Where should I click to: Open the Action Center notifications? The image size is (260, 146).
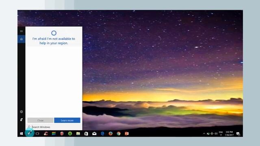click(x=238, y=133)
